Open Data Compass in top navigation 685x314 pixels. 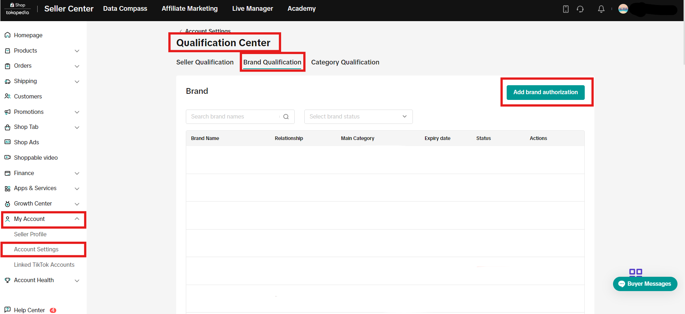(x=125, y=9)
